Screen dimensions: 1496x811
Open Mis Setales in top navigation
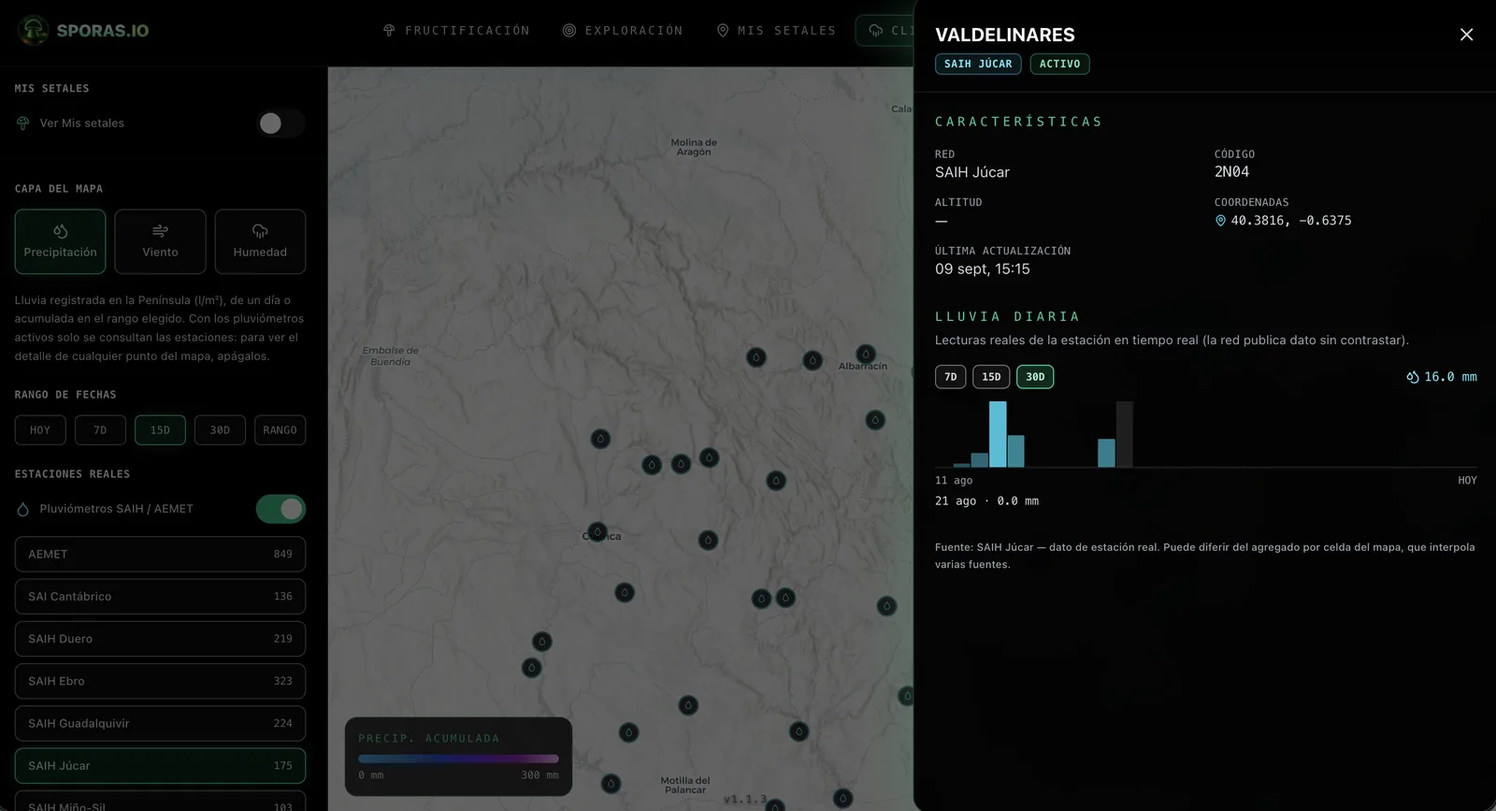click(776, 31)
